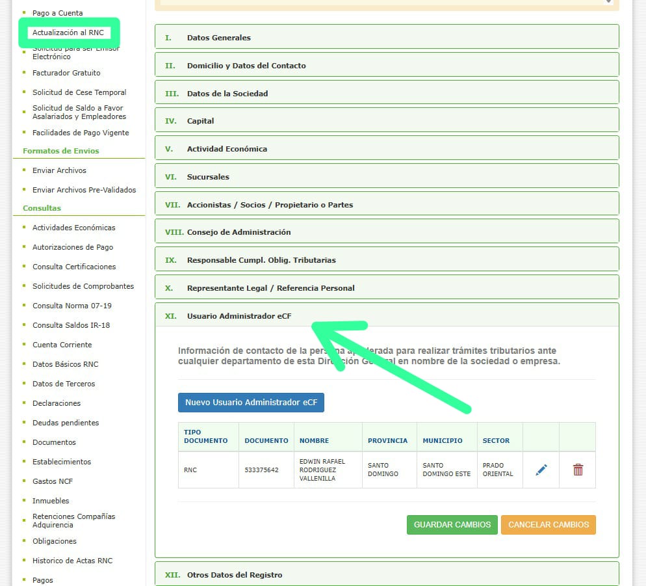Open Consulta Saldos IR-18 link

(71, 325)
